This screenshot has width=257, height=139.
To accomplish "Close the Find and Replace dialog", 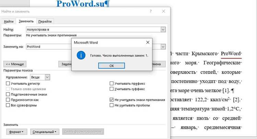I will (163, 11).
